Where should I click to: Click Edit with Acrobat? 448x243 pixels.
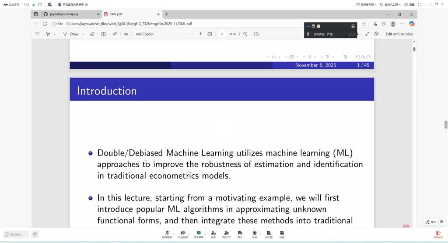point(399,34)
